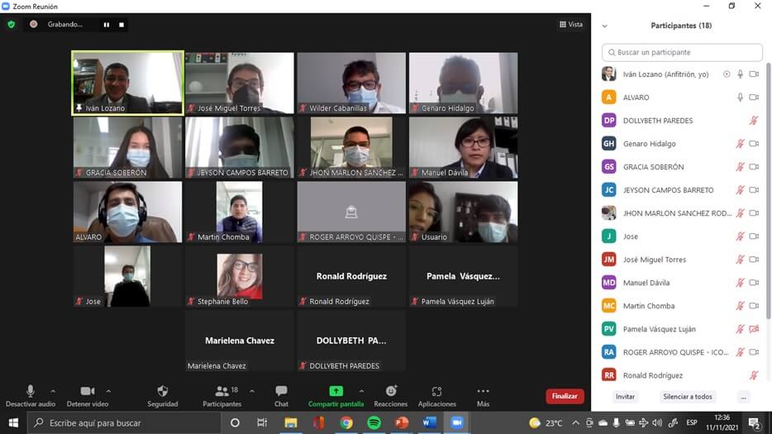The width and height of the screenshot is (772, 434).
Task: Open the Seguridad shield icon
Action: click(x=162, y=391)
